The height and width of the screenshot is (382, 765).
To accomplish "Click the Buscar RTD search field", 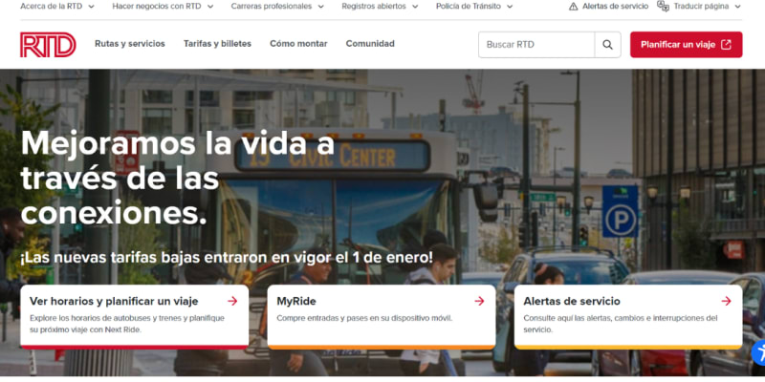I will point(535,45).
